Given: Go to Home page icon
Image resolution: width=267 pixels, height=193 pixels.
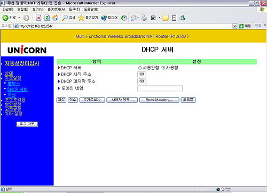Looking at the screenshot, I should tap(56, 18).
